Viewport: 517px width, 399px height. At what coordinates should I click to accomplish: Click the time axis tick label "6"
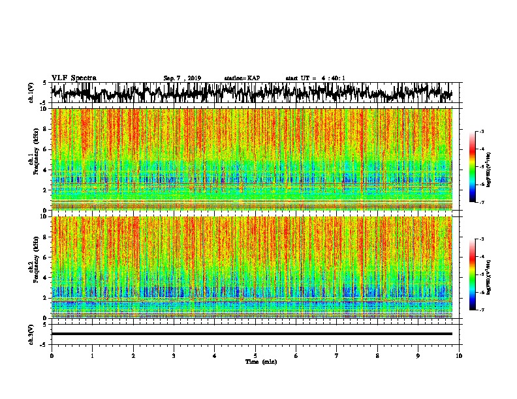pos(296,356)
